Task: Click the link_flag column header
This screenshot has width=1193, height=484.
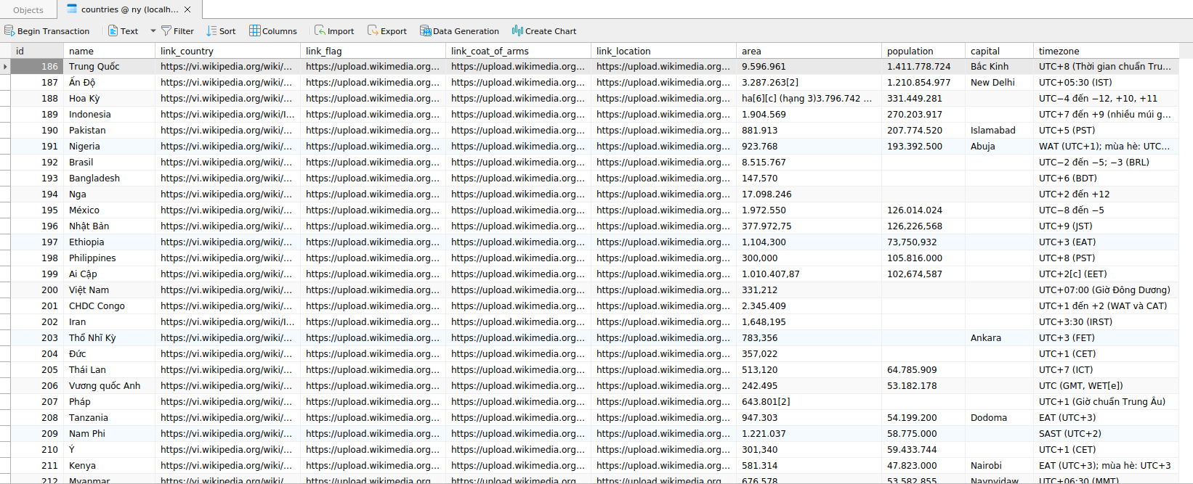Action: click(373, 51)
